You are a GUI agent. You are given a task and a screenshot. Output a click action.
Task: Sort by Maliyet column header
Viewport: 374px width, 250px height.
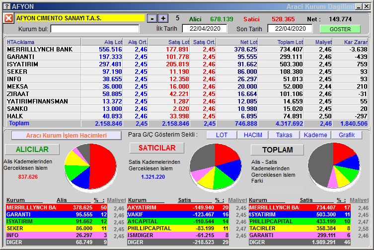point(318,42)
